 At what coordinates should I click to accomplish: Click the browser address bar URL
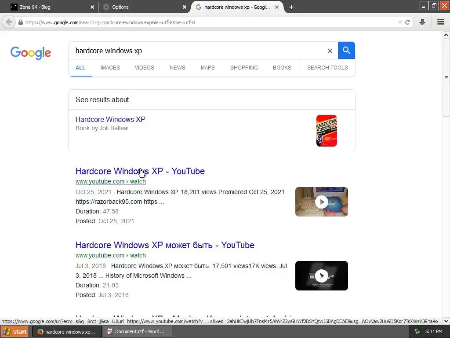coord(210,22)
